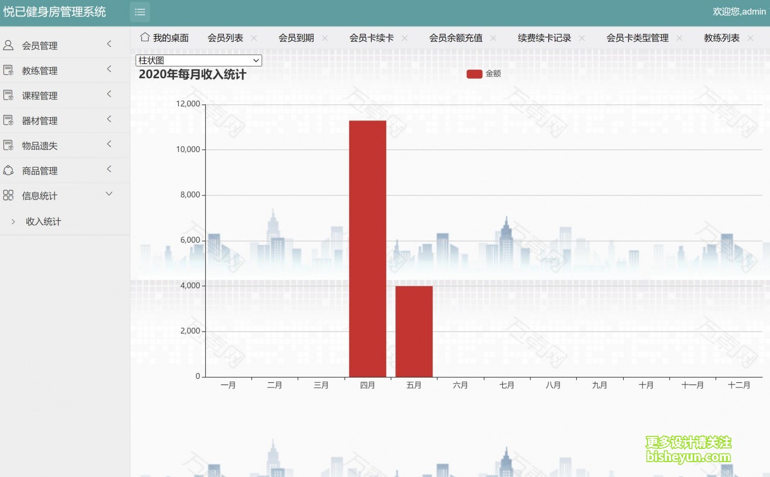Collapse the 信息统计 section chevron
This screenshot has height=477, width=770.
coord(108,194)
